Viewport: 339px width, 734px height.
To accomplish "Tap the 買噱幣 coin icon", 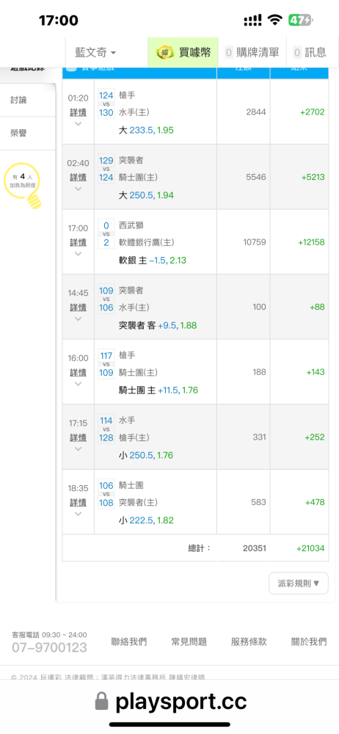I will 164,52.
